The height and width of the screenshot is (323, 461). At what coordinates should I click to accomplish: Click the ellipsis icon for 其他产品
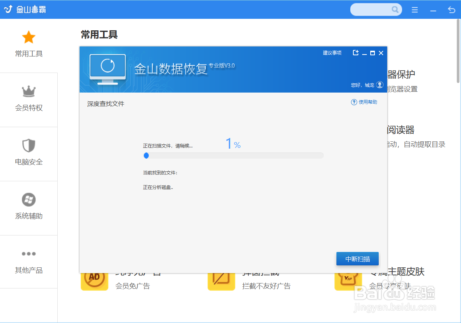click(x=28, y=253)
